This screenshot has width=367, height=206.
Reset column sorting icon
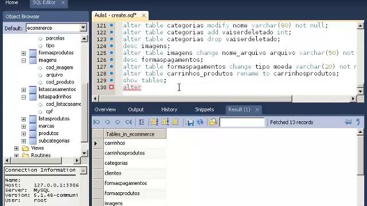[x=175, y=122]
